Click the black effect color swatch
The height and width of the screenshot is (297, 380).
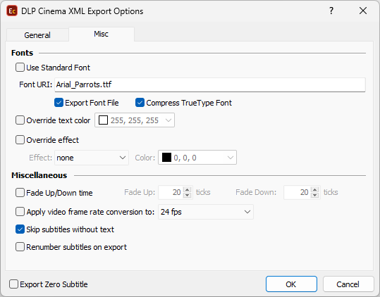coord(166,158)
